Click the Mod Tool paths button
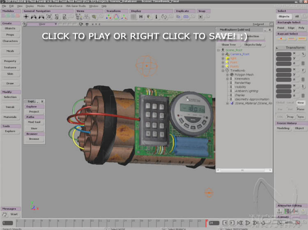This screenshot has height=230, width=308. click(34, 122)
